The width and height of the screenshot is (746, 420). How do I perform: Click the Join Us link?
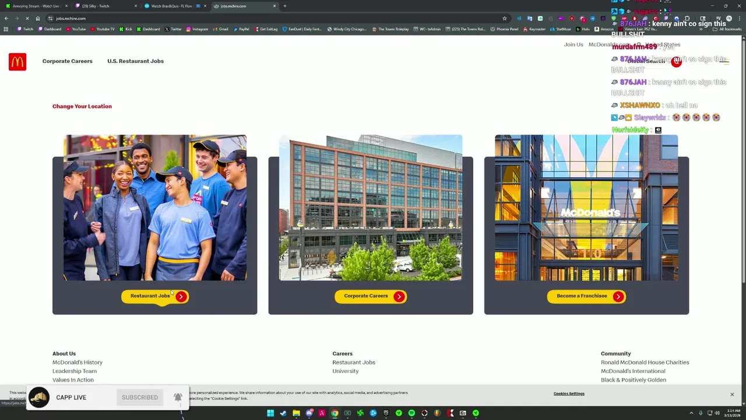pos(573,44)
